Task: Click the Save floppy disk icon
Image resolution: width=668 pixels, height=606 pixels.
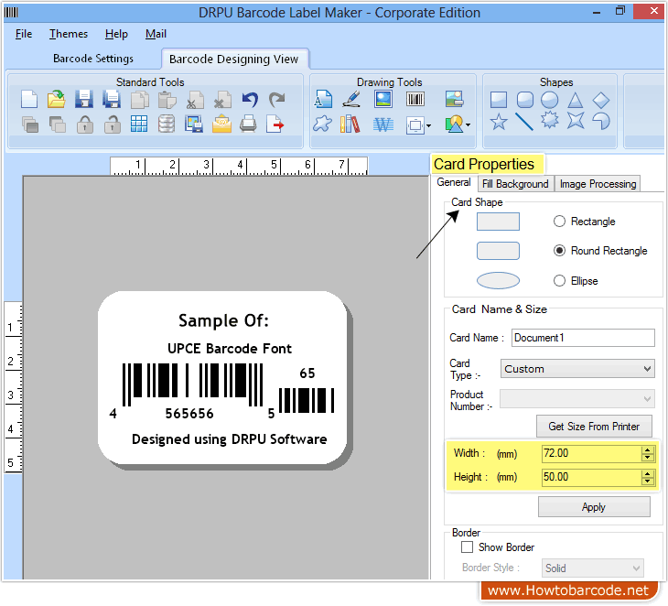Action: (84, 99)
